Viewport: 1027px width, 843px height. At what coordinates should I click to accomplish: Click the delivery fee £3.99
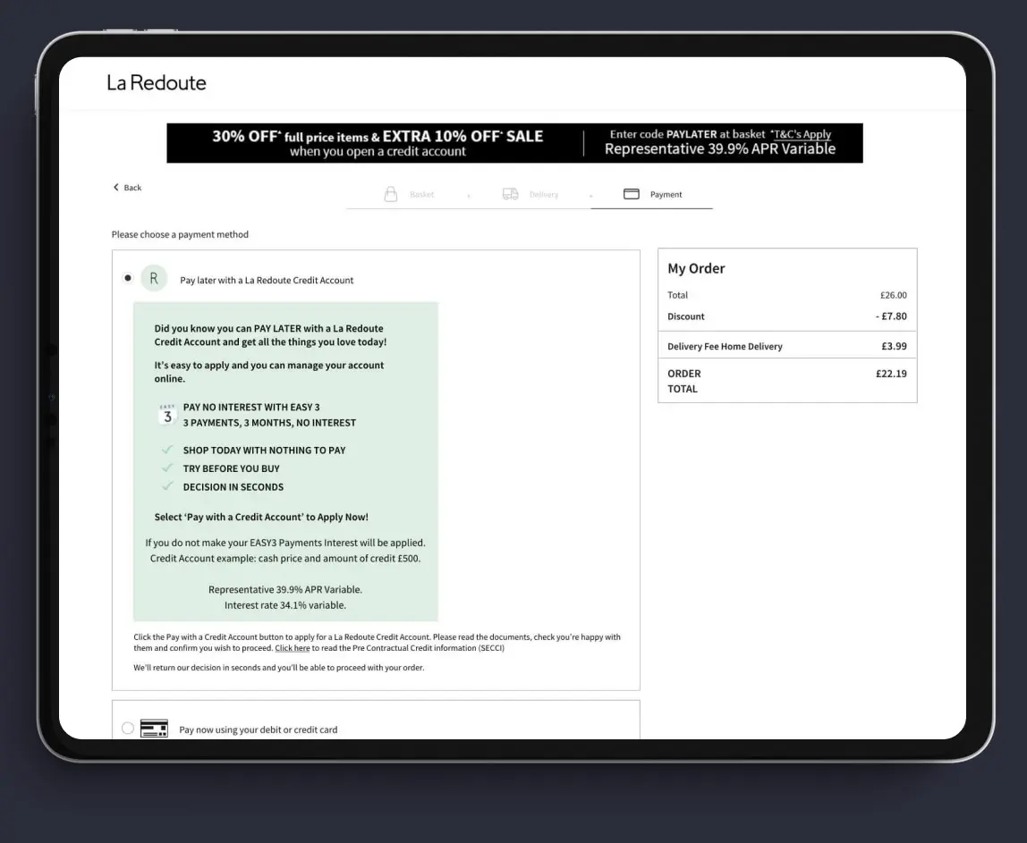[894, 346]
